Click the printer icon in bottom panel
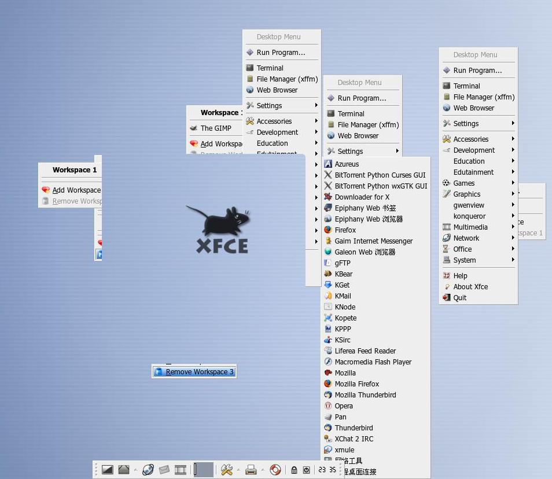Image resolution: width=552 pixels, height=479 pixels. tap(251, 470)
